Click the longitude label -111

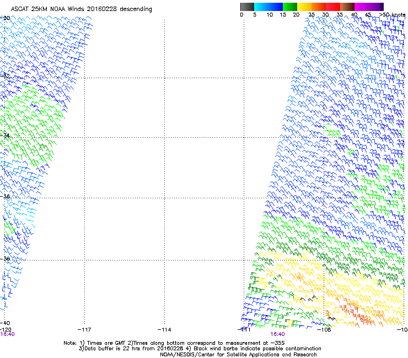244,330
